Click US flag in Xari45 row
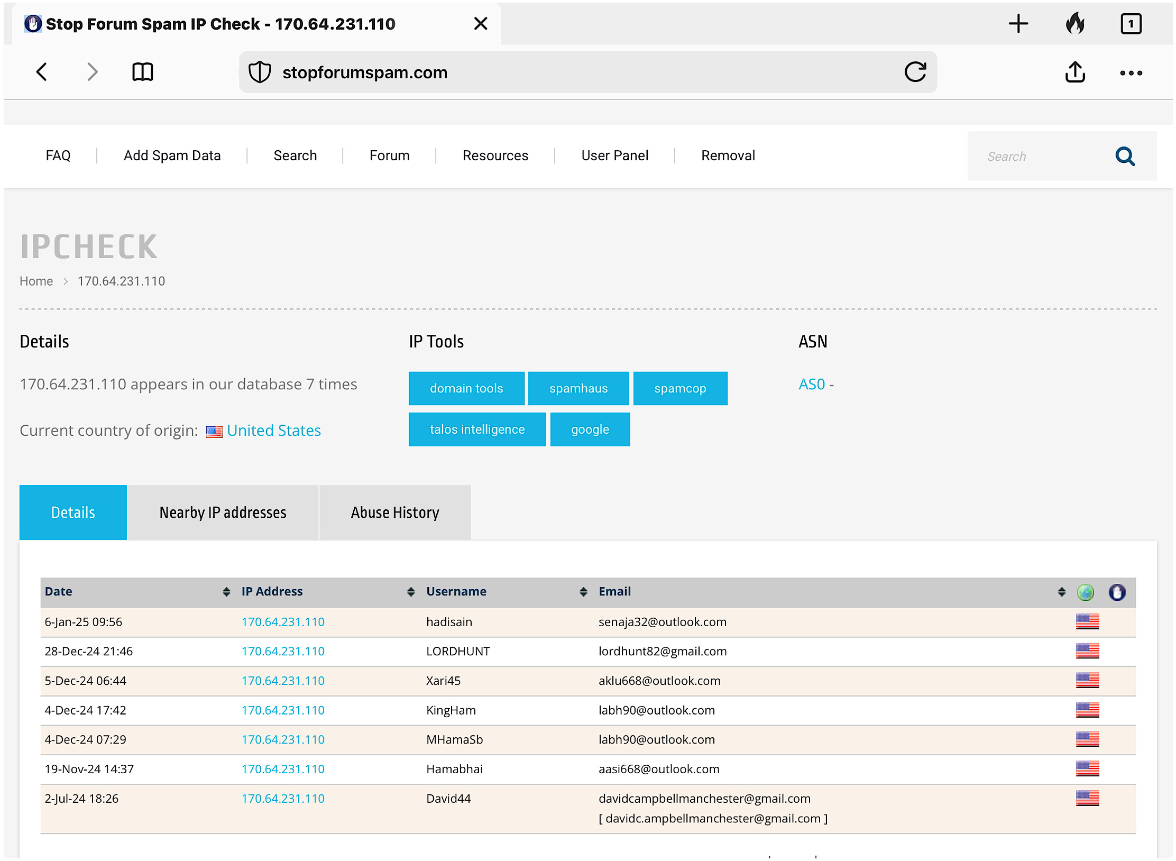 [1087, 681]
